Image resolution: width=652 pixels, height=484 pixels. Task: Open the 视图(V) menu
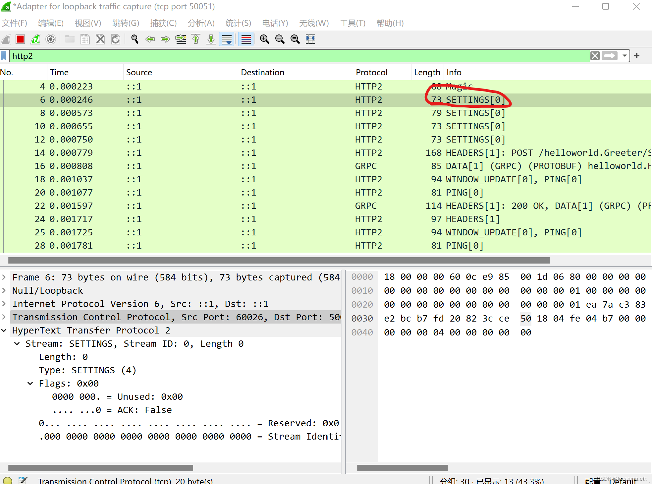[x=88, y=23]
